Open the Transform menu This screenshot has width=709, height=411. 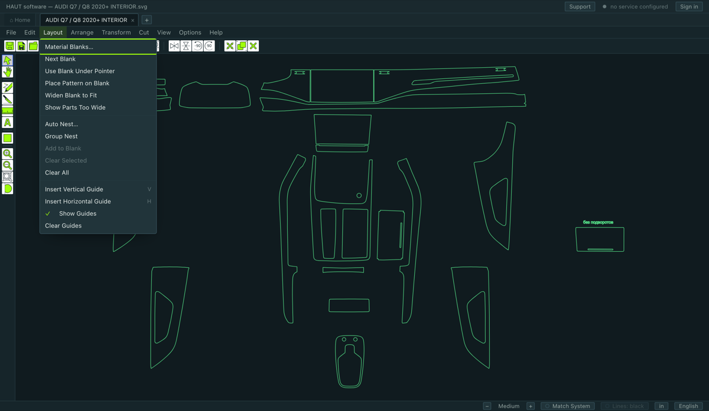116,32
